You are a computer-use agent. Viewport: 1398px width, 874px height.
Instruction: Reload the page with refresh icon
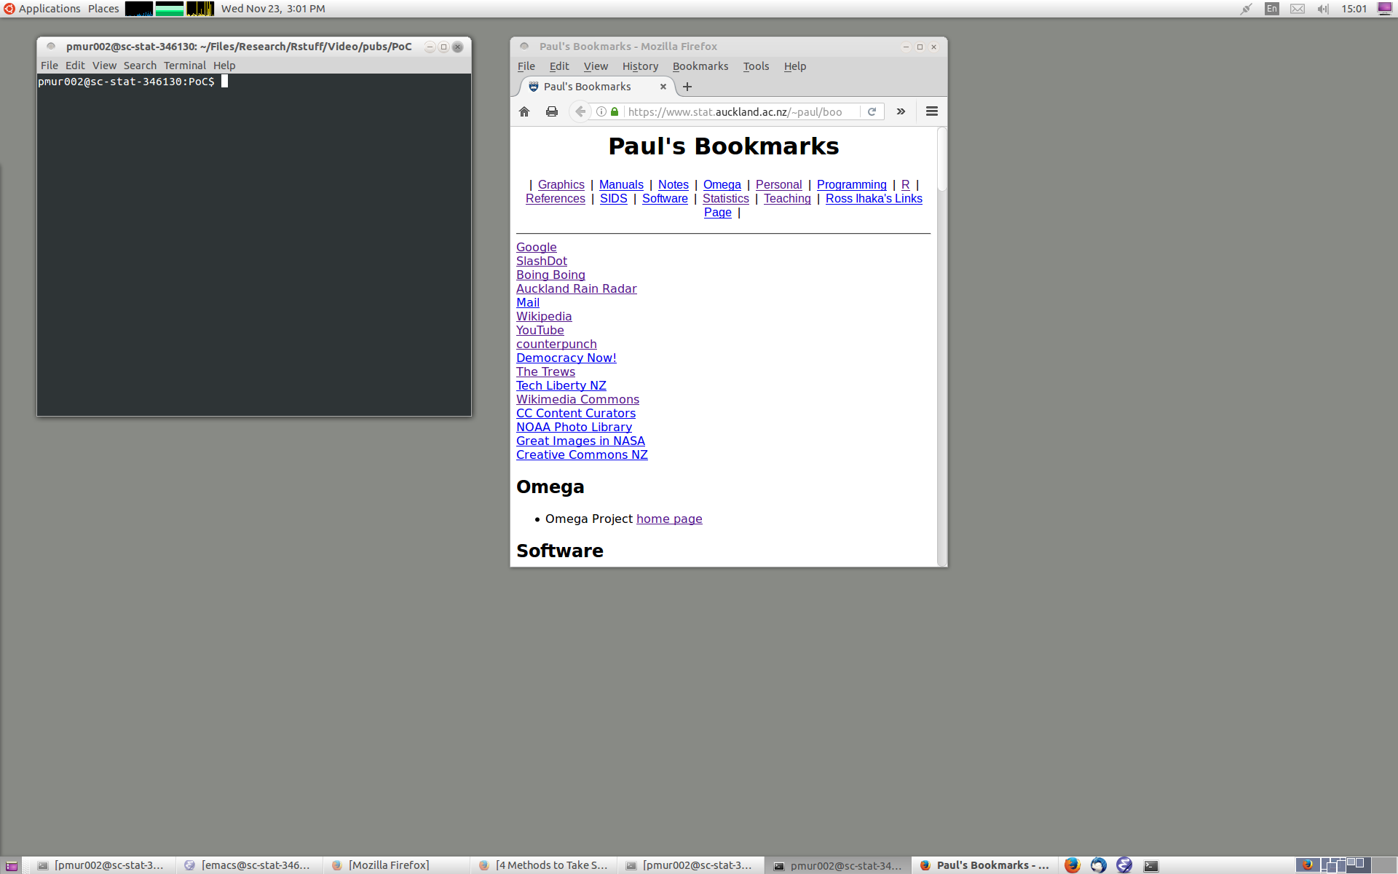click(x=872, y=111)
